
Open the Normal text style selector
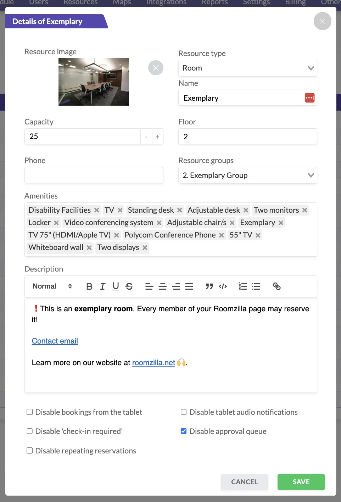[52, 286]
